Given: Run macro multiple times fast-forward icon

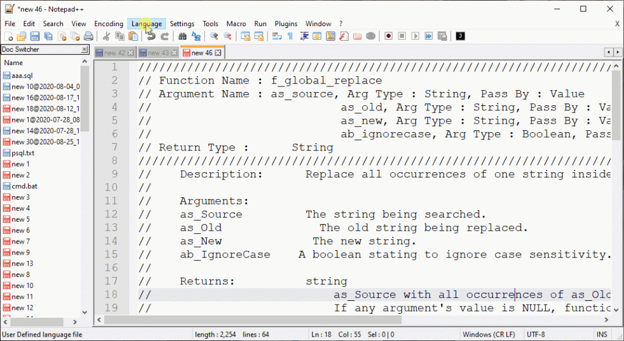Looking at the screenshot, I should coord(428,36).
